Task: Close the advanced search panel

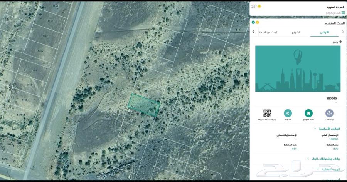Action: 253,22
